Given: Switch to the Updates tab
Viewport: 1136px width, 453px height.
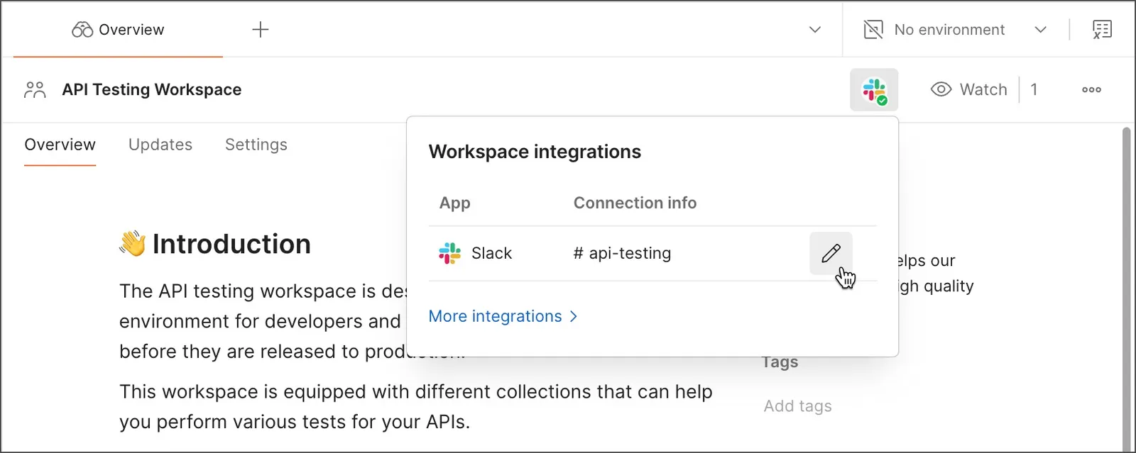Looking at the screenshot, I should tap(160, 145).
